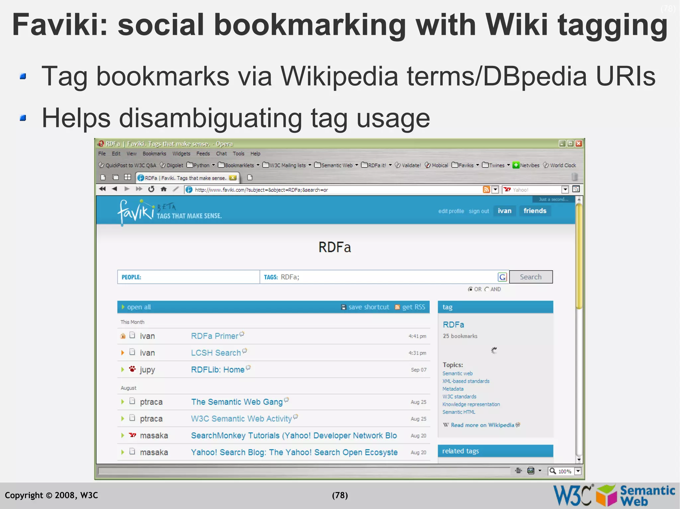
Task: Open the Yahoo search engine dropdown
Action: (565, 189)
